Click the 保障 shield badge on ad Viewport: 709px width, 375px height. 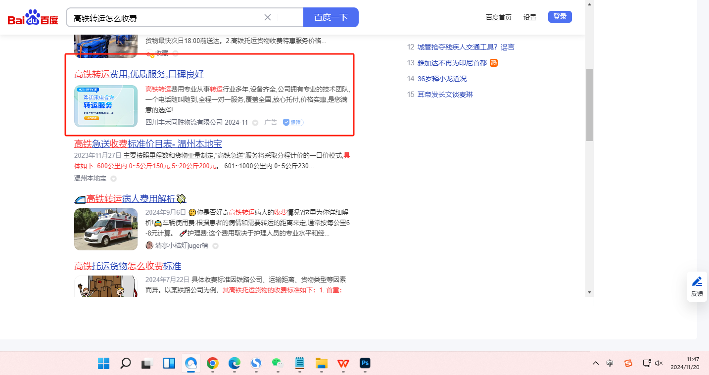[x=293, y=122]
